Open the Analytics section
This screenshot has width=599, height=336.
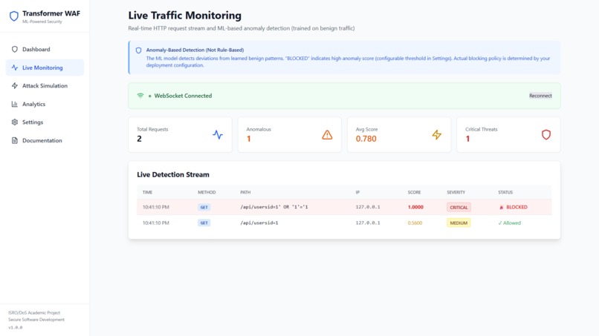pyautogui.click(x=45, y=104)
